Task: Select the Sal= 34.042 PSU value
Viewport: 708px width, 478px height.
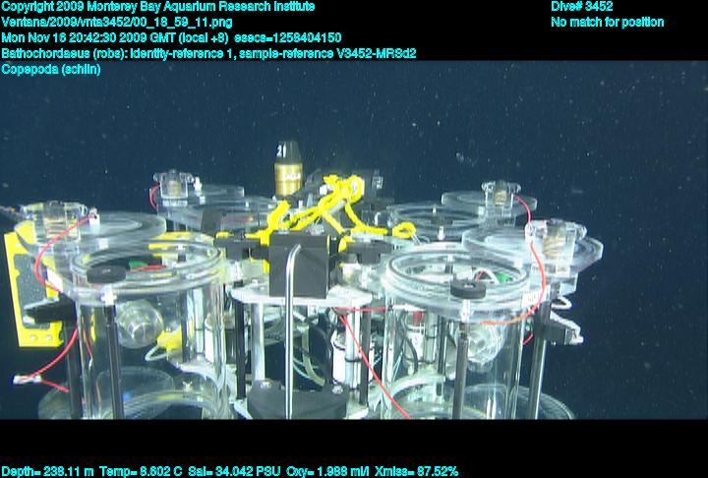Action: pyautogui.click(x=234, y=471)
